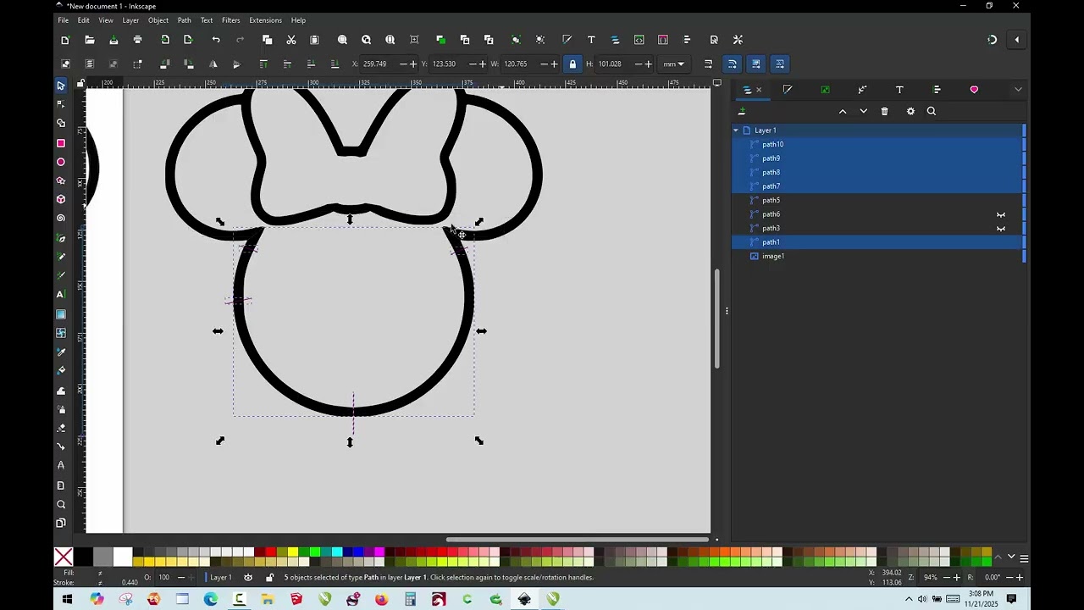Select the Rectangle tool
This screenshot has width=1084, height=610.
click(x=61, y=143)
